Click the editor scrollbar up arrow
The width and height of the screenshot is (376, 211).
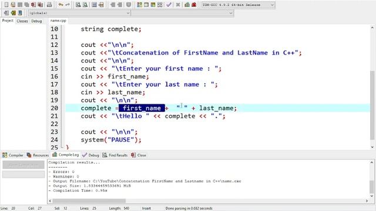(372, 28)
